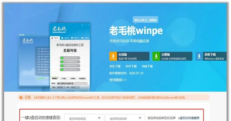Open the USB-HDD mode dropdown in preview
This screenshot has height=121, width=231.
tap(61, 87)
